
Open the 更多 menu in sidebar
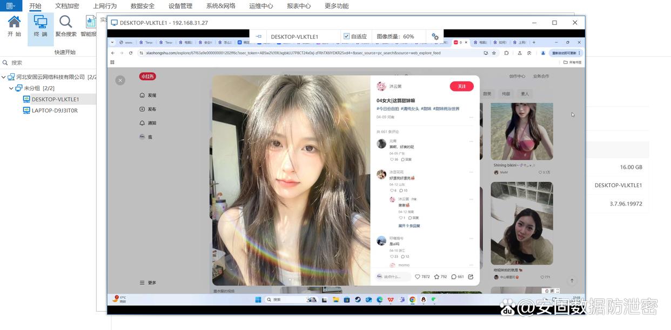(x=148, y=283)
